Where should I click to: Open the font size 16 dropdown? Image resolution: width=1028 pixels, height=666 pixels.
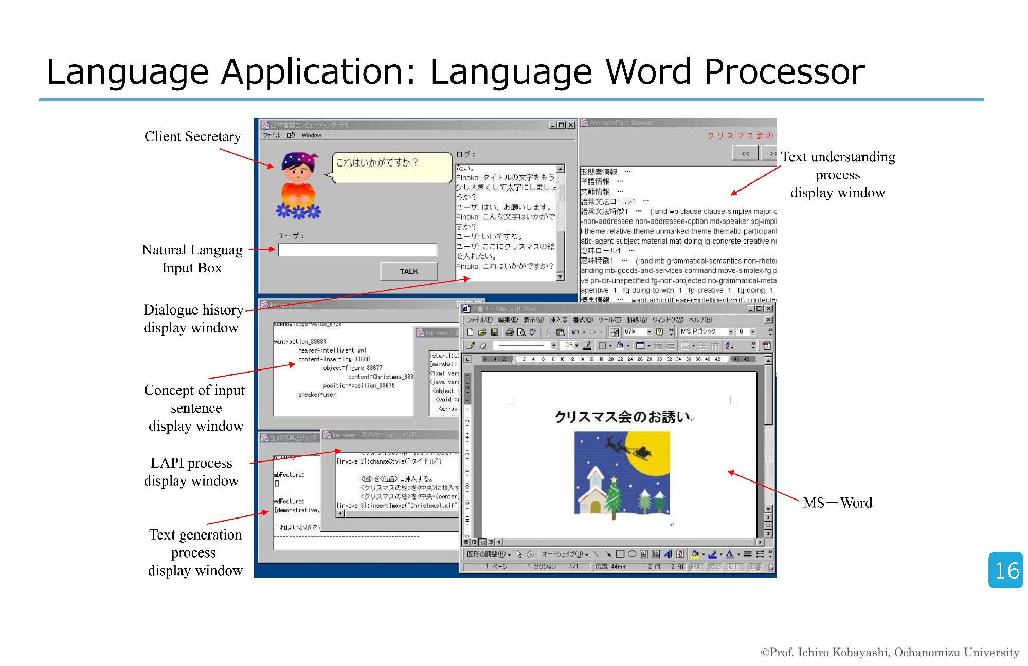(x=753, y=332)
